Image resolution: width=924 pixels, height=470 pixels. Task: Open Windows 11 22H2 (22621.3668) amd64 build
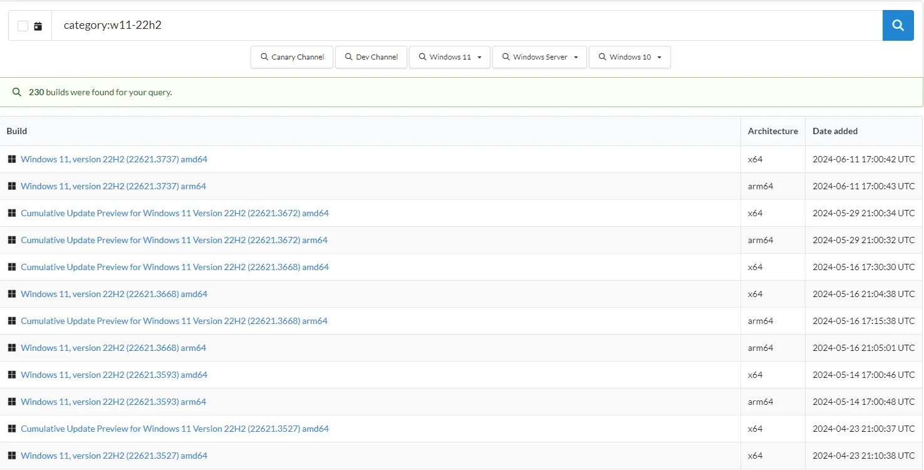click(x=114, y=294)
